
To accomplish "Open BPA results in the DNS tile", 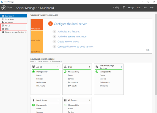I will [72, 86].
